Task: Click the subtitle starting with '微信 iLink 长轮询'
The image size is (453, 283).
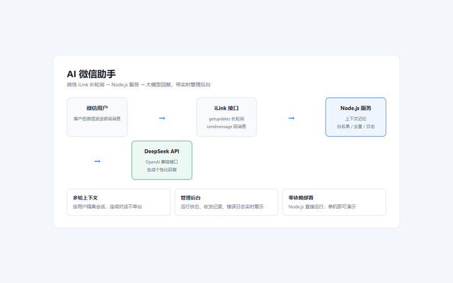Action: pos(139,84)
